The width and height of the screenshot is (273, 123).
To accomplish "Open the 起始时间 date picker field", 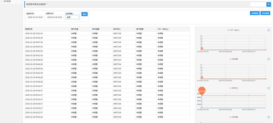I will 35,17.
